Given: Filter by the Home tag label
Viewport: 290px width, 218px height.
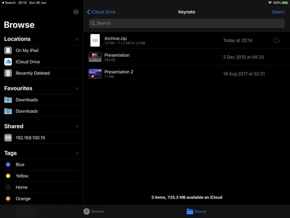Looking at the screenshot, I should (x=21, y=187).
